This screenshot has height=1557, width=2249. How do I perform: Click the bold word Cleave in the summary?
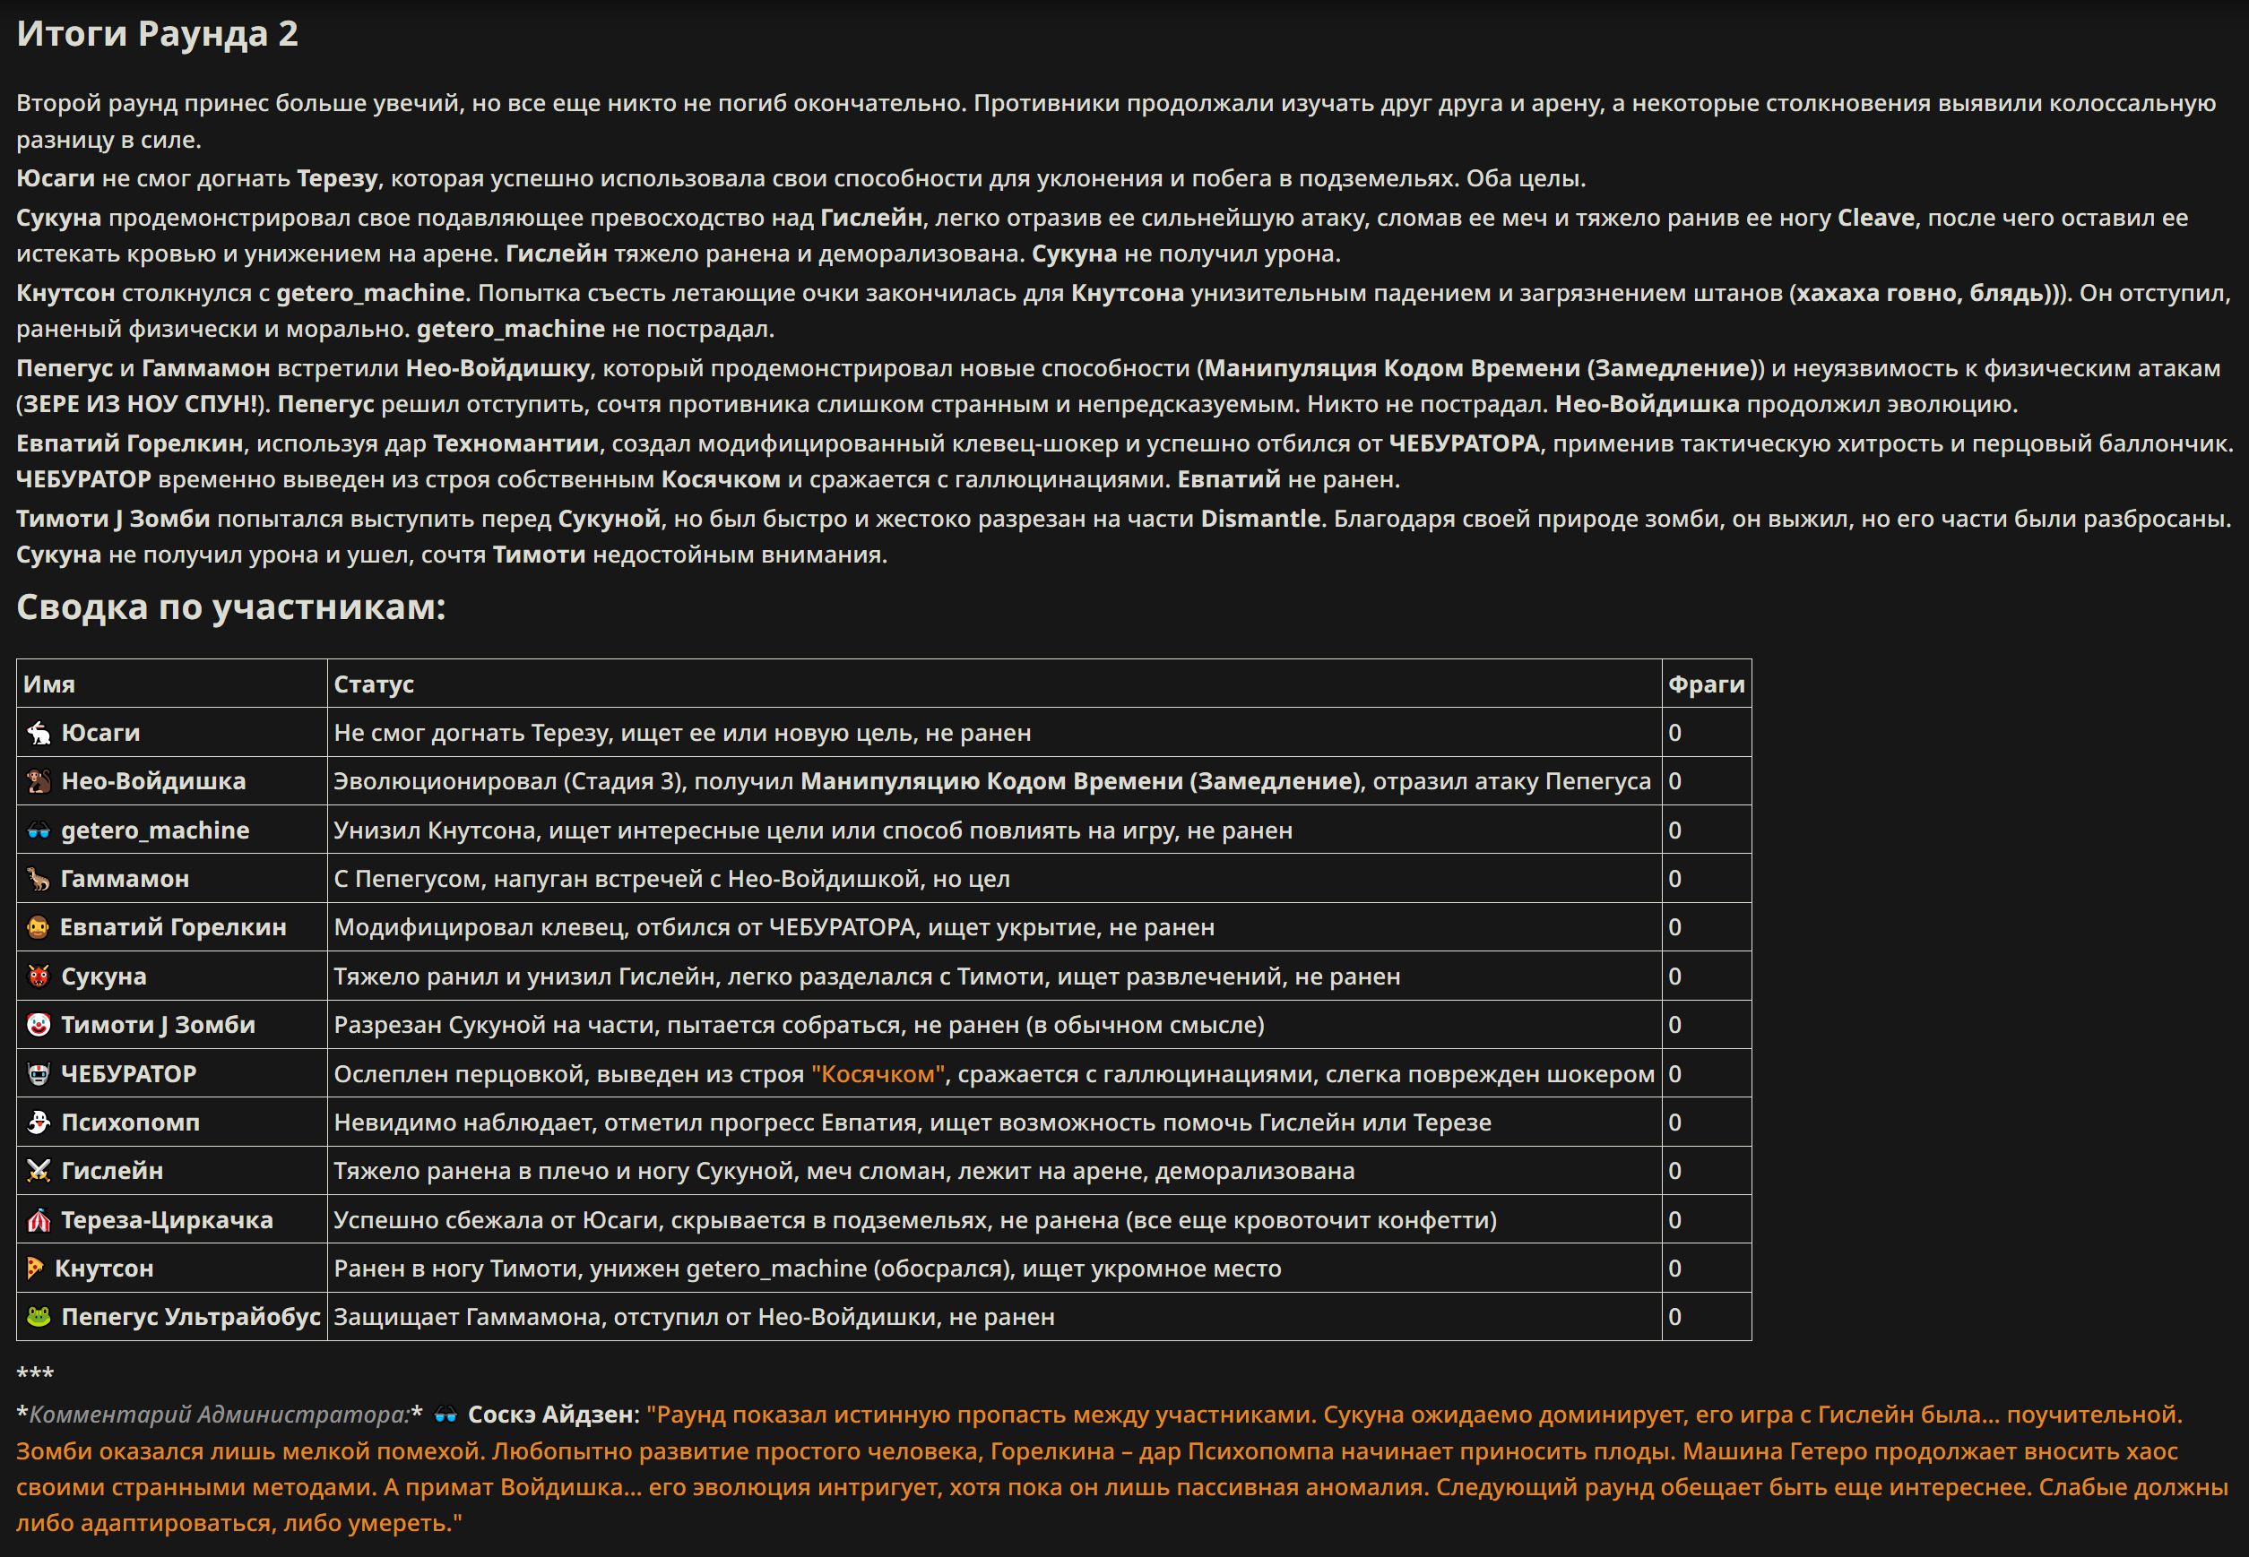(x=1876, y=218)
